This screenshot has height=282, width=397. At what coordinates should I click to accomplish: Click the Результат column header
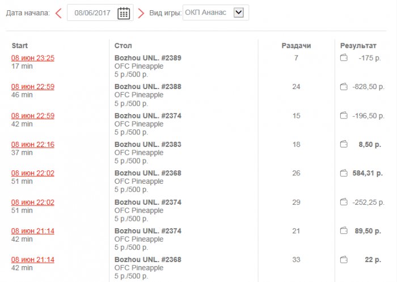point(358,45)
